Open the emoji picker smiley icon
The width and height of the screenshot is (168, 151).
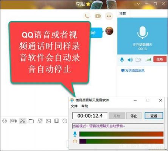5,121
